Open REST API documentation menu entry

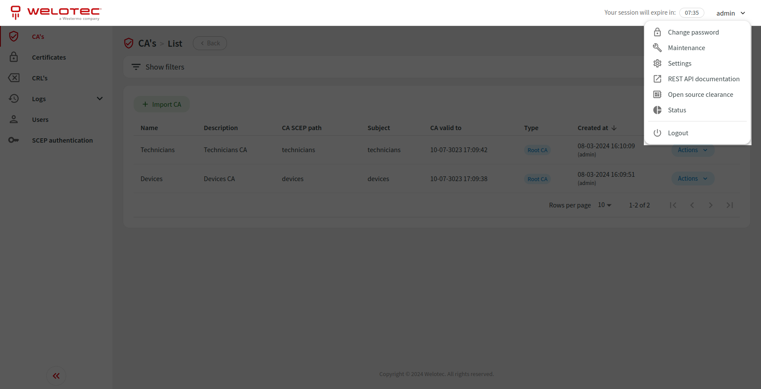click(x=703, y=79)
